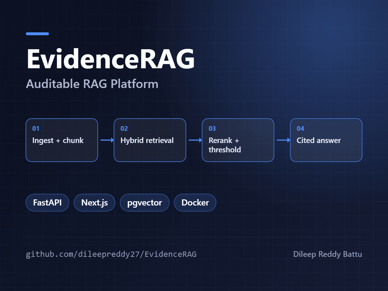Select the 01 Ingest + chunk card
The height and width of the screenshot is (291, 388).
[x=62, y=140]
